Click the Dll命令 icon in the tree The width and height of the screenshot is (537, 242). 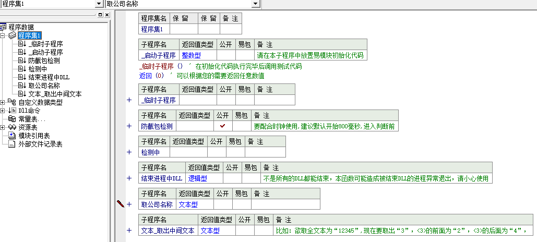[x=12, y=111]
